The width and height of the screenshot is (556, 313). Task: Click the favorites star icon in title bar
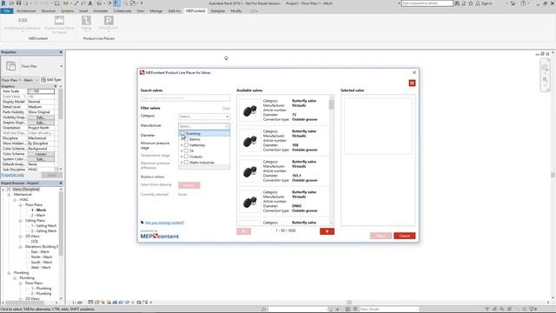click(x=471, y=3)
